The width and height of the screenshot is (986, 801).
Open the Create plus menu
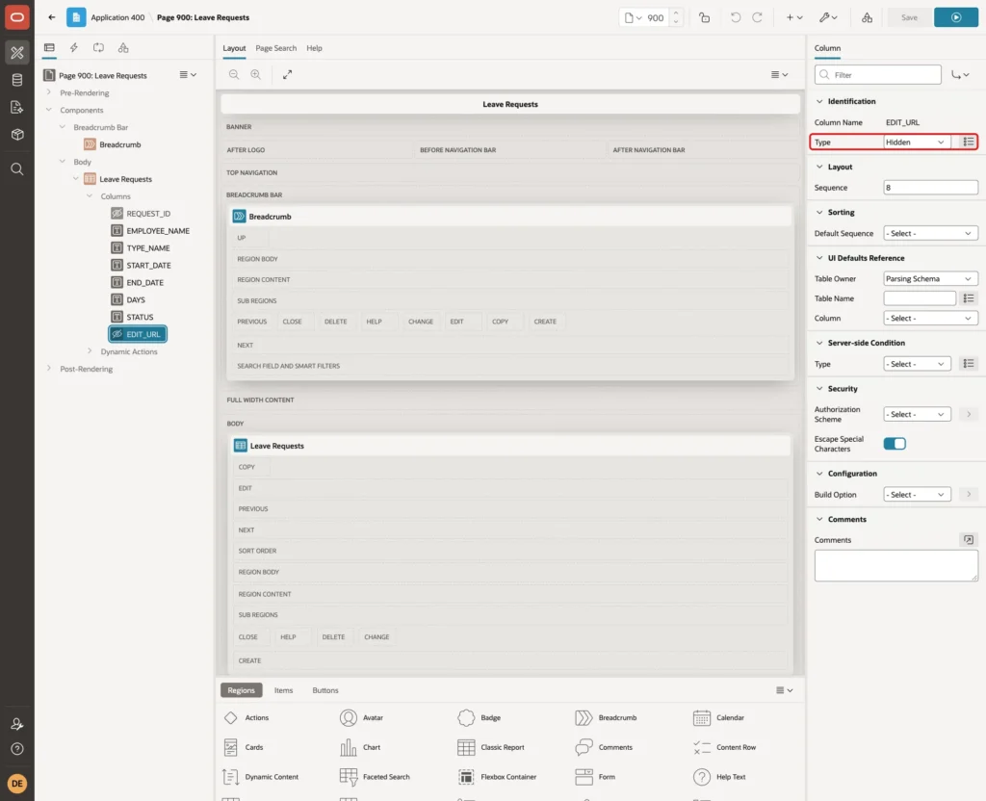coord(794,17)
